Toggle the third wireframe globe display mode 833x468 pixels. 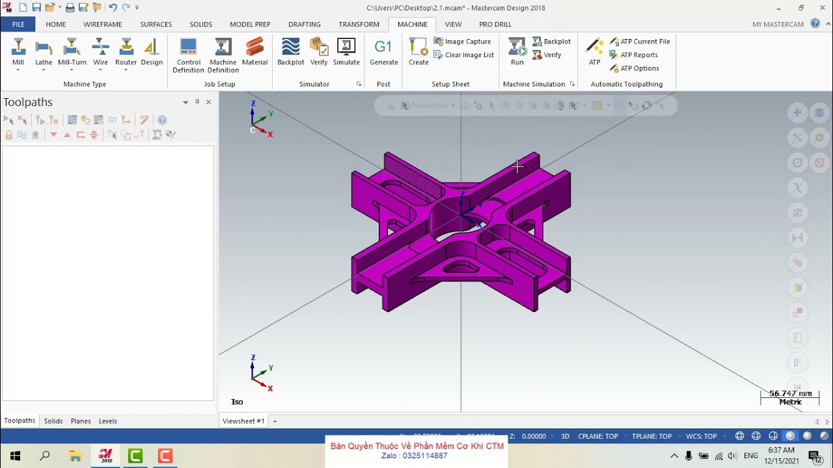coord(773,436)
